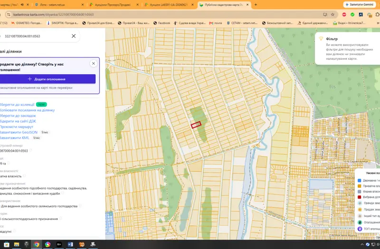
Task: Click the red Вибрана ділянка legend swatch
Action: [360, 197]
